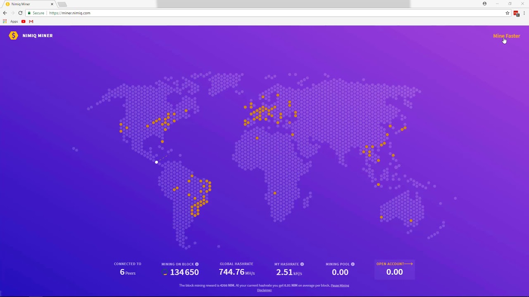Open the Disclaimer link

click(x=264, y=290)
